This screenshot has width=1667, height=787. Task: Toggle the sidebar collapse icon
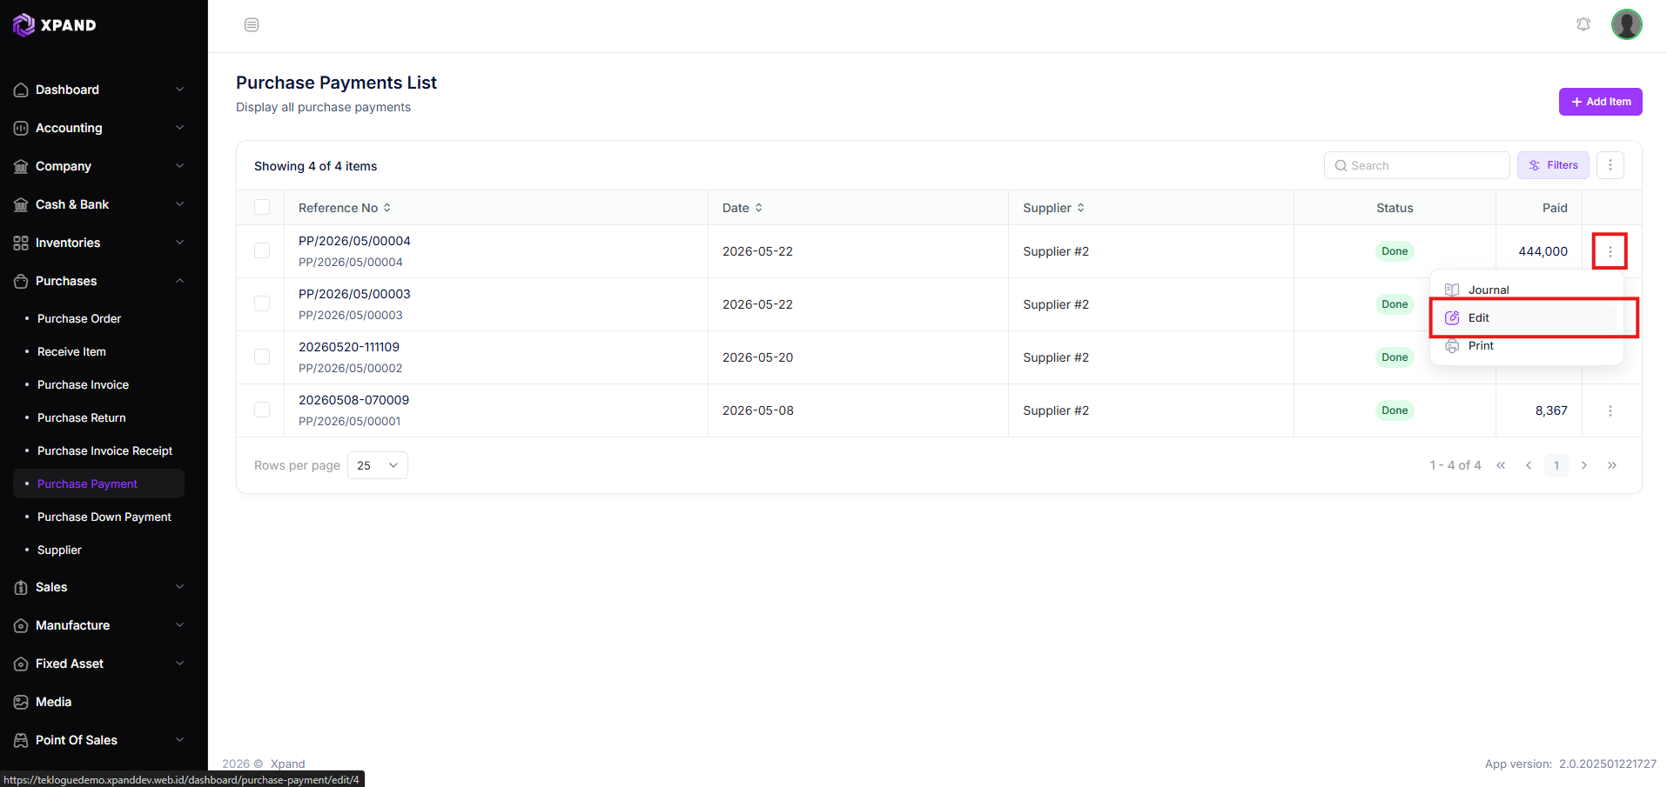[252, 24]
